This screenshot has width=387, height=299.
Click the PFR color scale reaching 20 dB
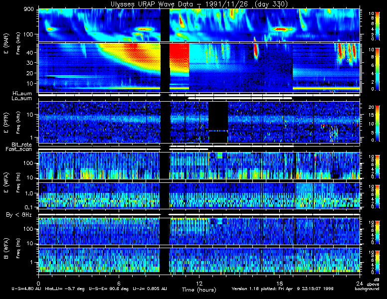[378, 124]
